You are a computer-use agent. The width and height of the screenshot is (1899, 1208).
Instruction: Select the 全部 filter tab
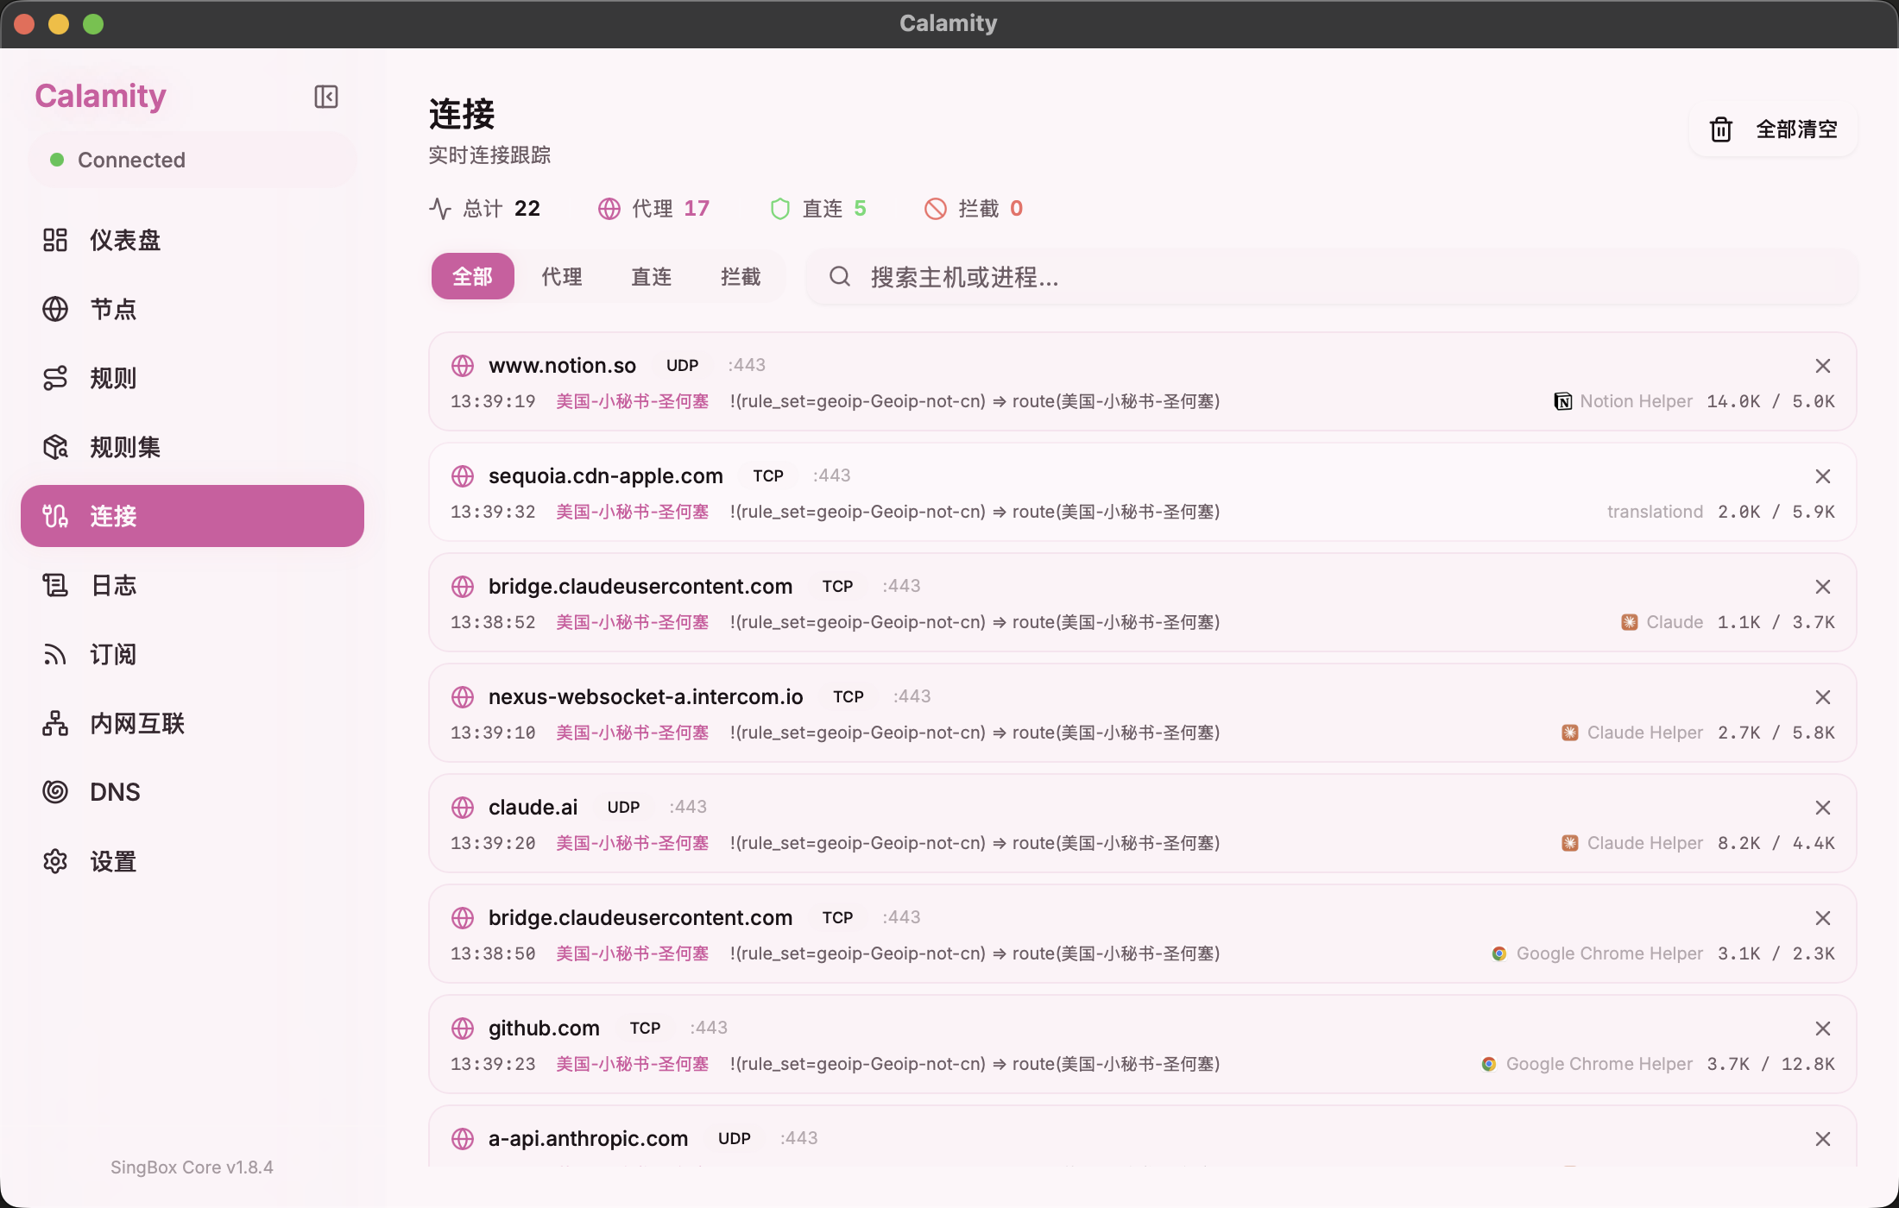coord(473,277)
